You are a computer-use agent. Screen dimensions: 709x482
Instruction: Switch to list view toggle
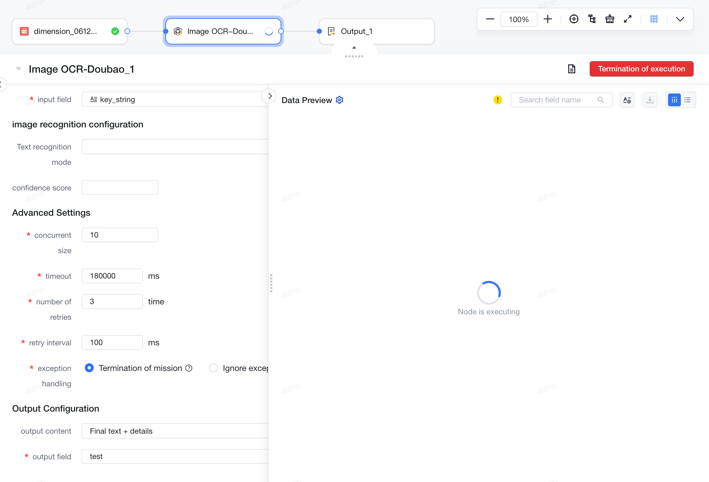pyautogui.click(x=687, y=100)
